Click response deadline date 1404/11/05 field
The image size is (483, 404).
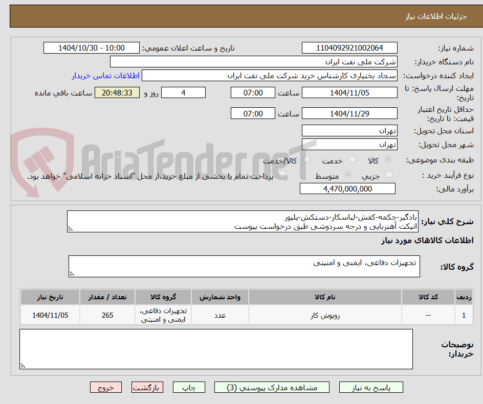(x=349, y=92)
